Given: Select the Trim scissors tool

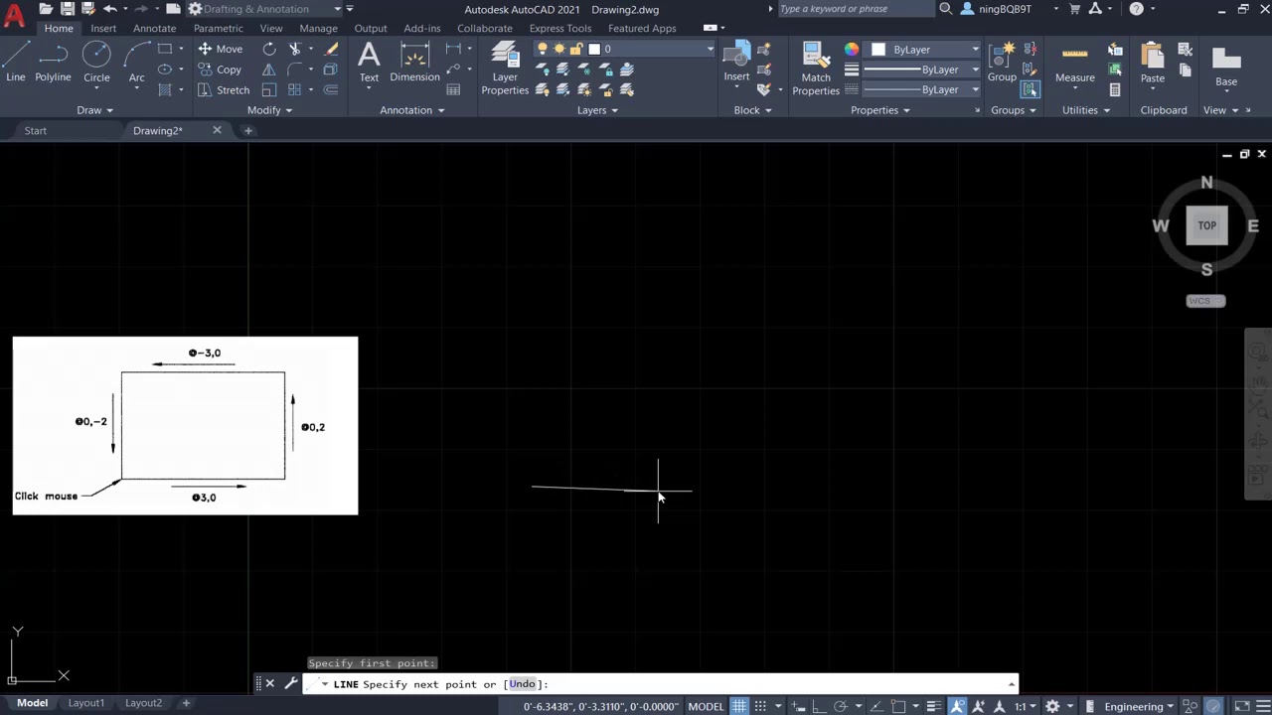Looking at the screenshot, I should point(295,49).
